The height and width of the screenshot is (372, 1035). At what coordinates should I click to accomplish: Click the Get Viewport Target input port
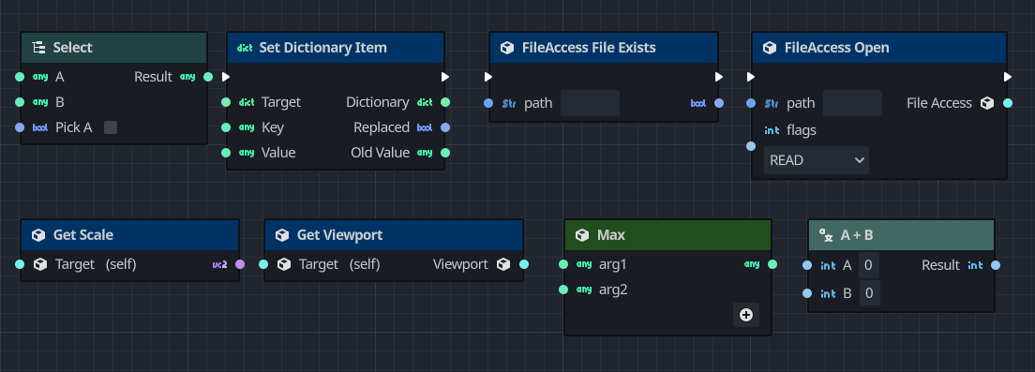[263, 264]
